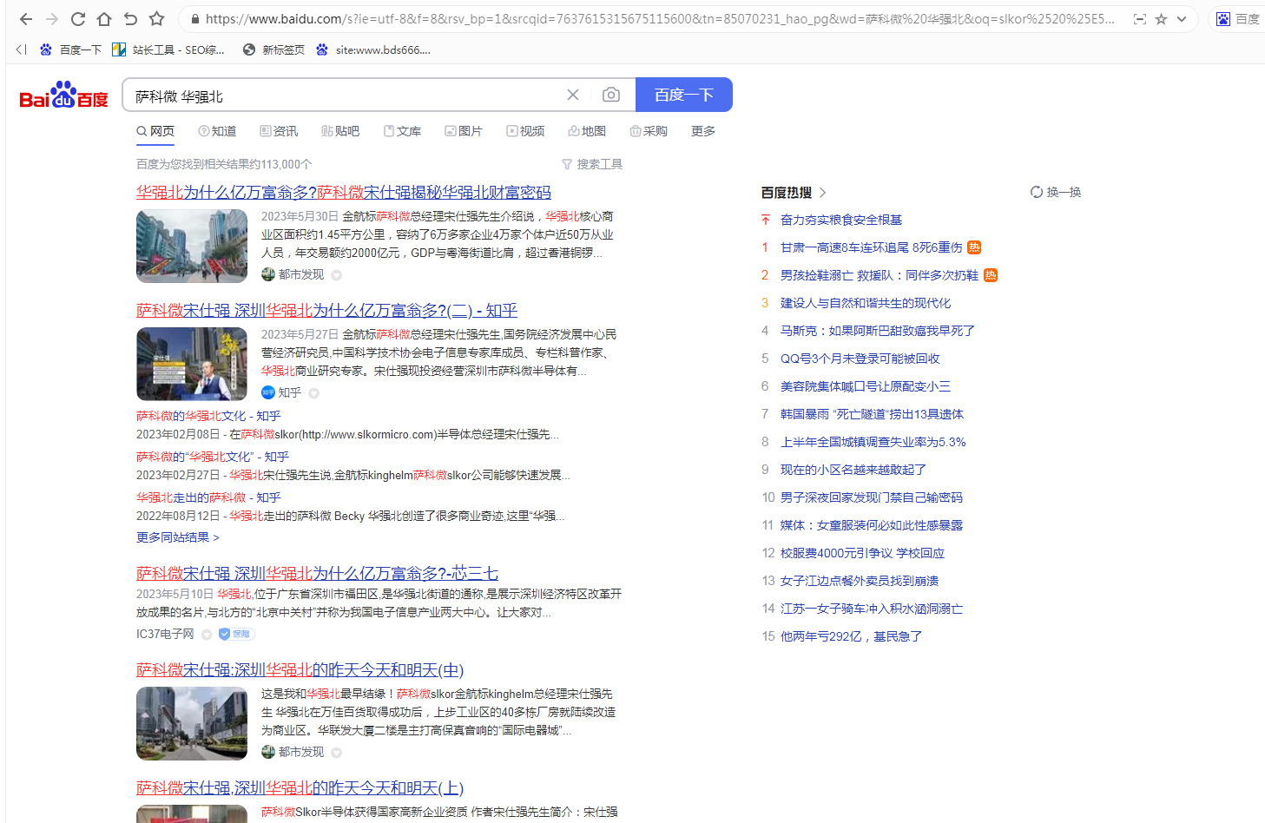
Task: Open hot search 校服费4000元引争议
Action: point(862,553)
